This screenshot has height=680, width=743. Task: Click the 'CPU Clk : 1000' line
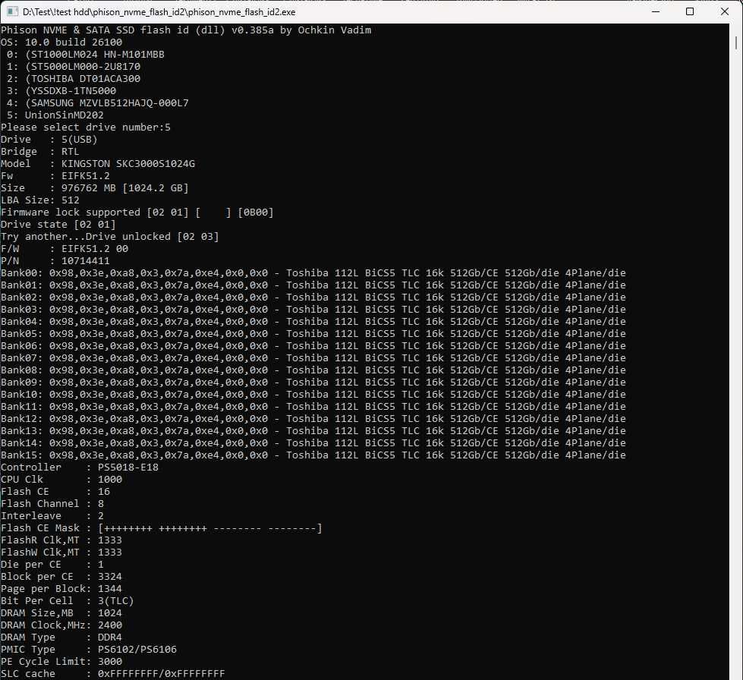(x=61, y=479)
